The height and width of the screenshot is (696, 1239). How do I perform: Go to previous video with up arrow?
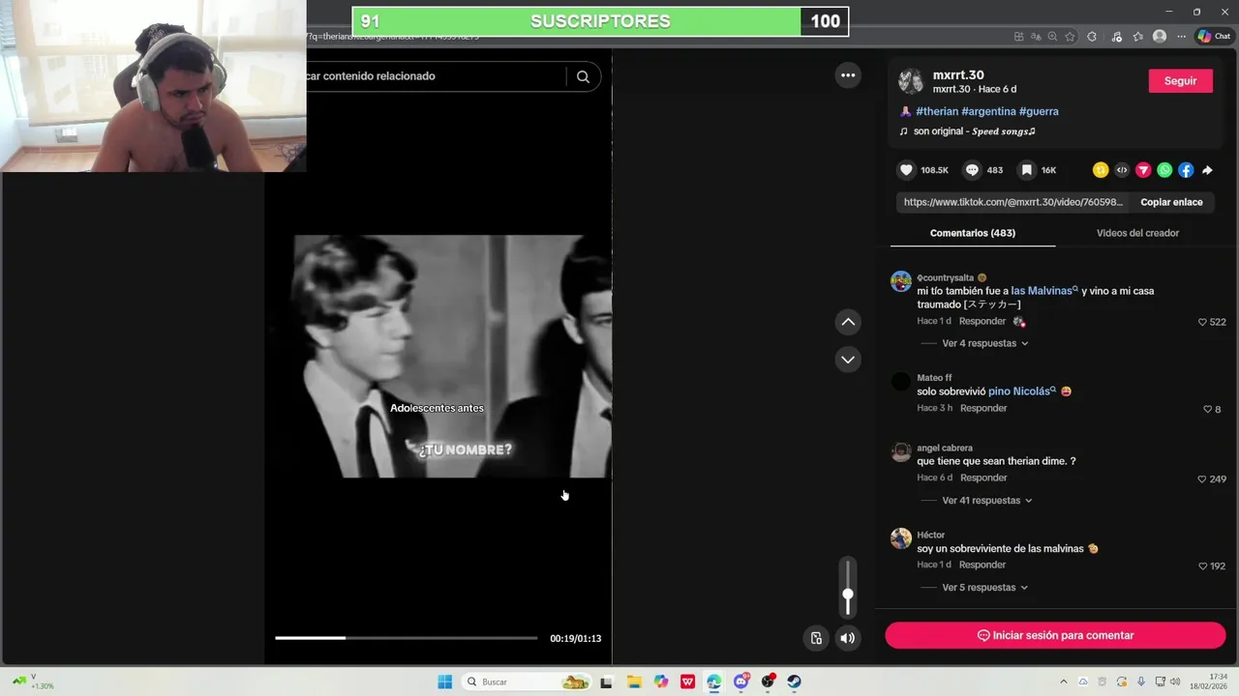(x=848, y=322)
